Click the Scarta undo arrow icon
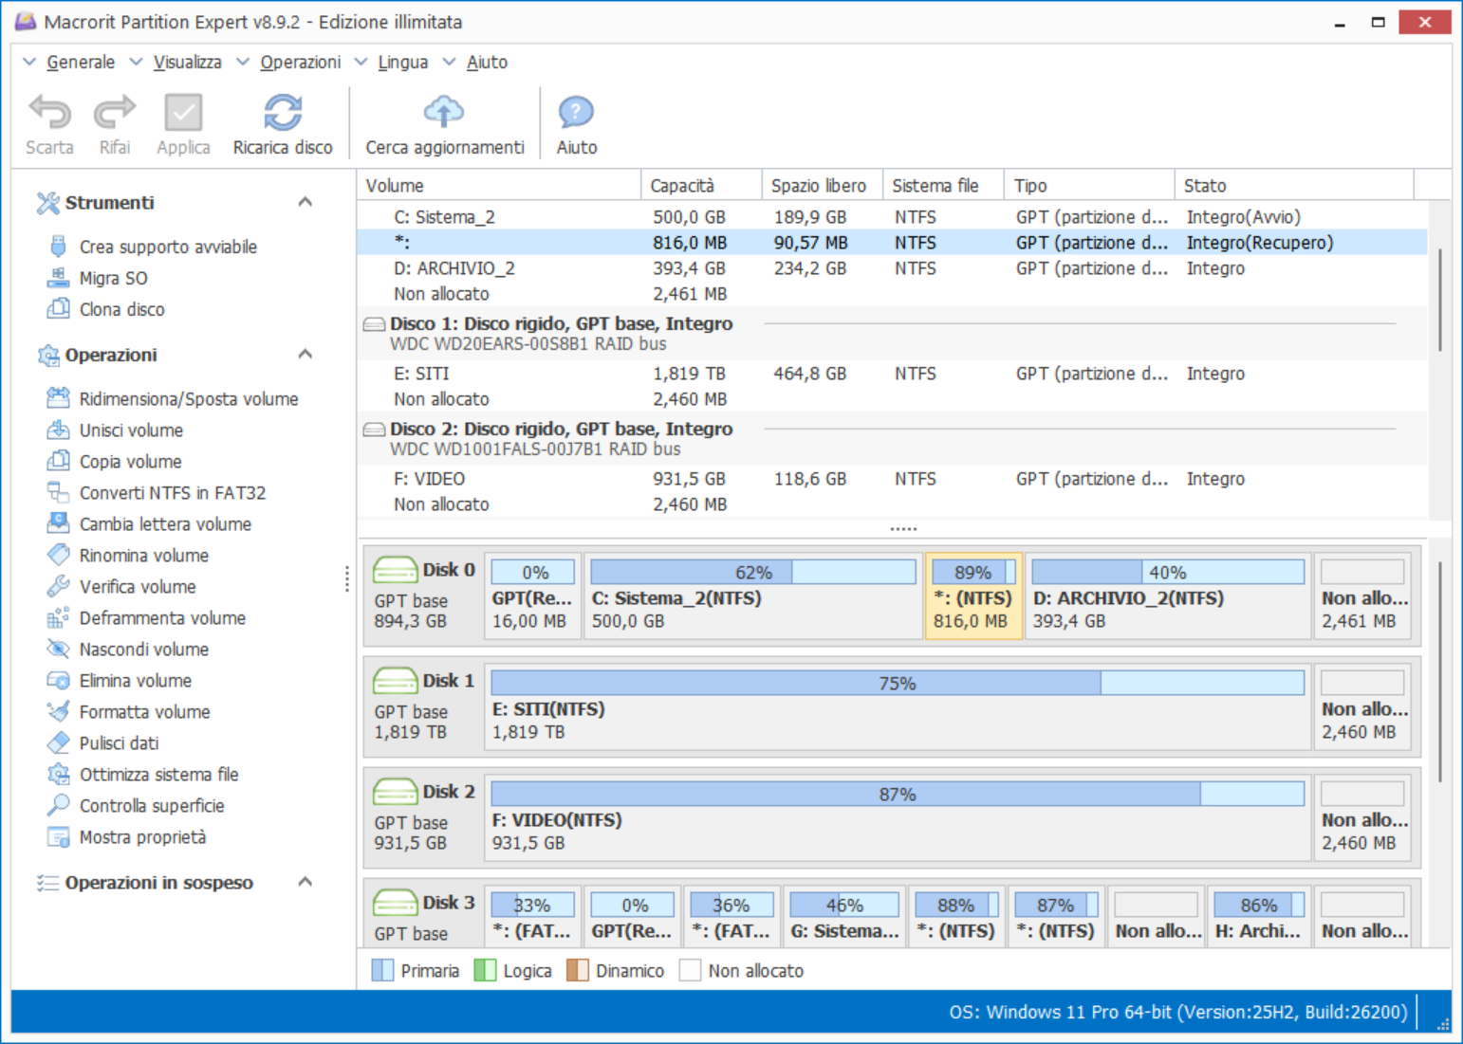Screen dimensions: 1463x1044 [x=49, y=113]
